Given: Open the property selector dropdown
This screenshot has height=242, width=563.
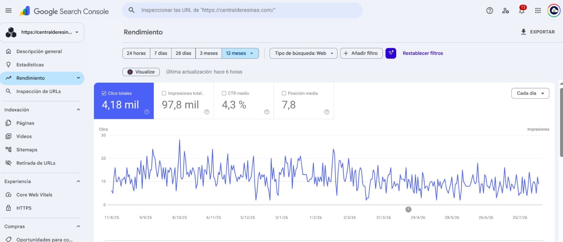Looking at the screenshot, I should point(42,32).
